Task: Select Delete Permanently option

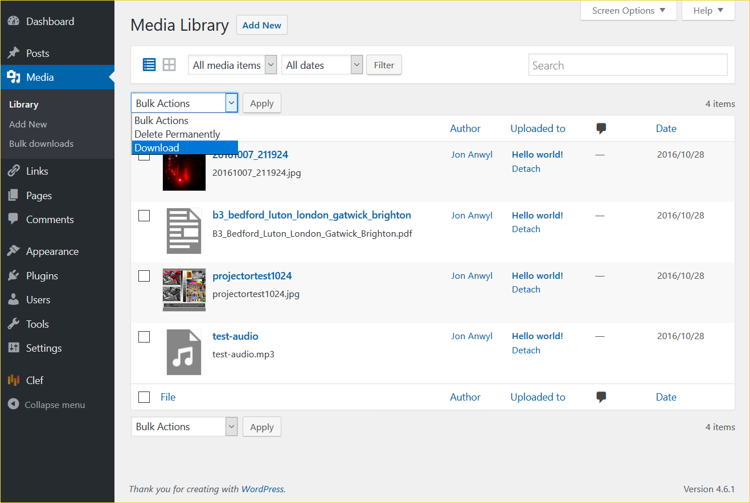Action: (177, 134)
